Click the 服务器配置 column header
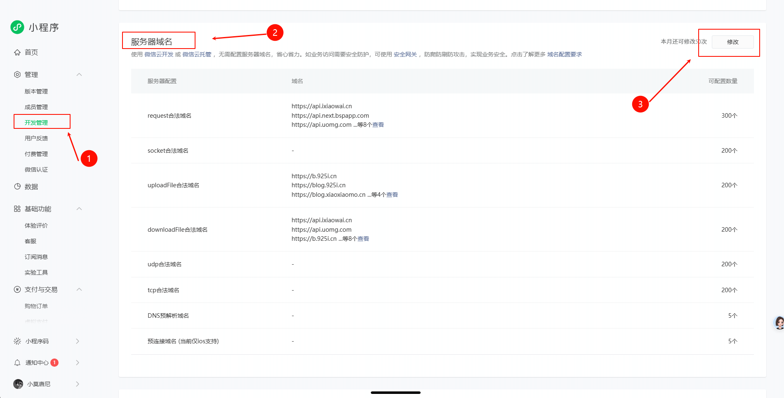 pyautogui.click(x=162, y=81)
